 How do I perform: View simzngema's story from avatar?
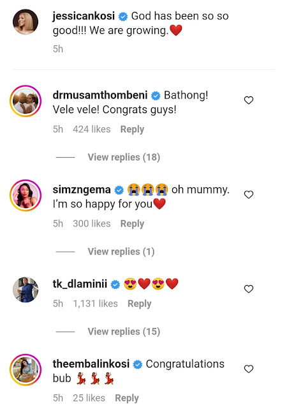click(x=26, y=196)
